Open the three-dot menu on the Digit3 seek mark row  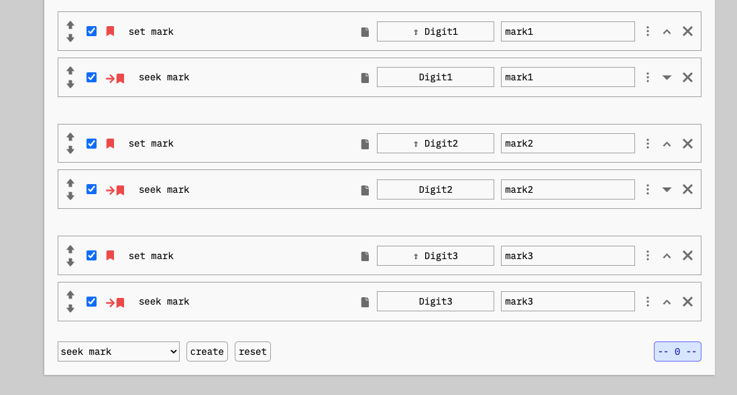[647, 301]
